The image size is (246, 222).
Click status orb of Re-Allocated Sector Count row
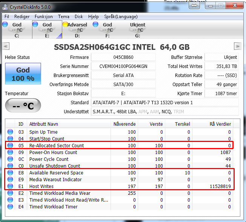[x=10, y=145]
